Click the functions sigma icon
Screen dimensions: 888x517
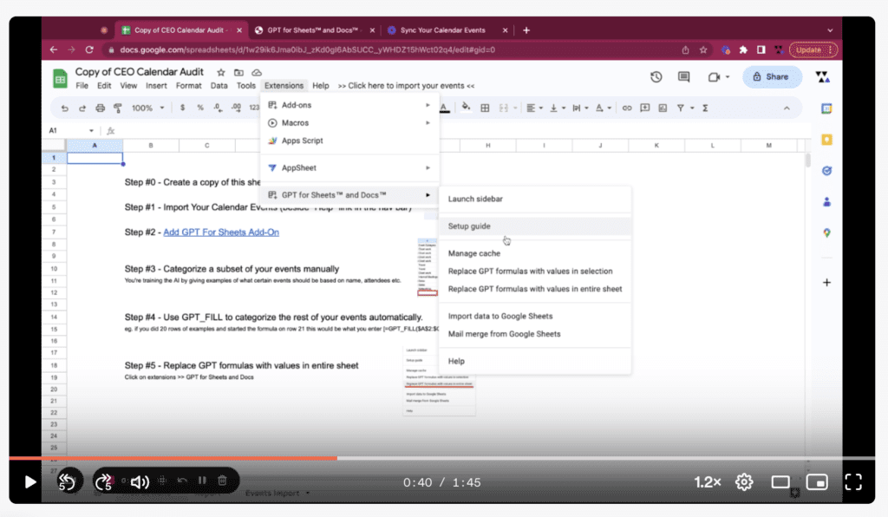pos(705,108)
